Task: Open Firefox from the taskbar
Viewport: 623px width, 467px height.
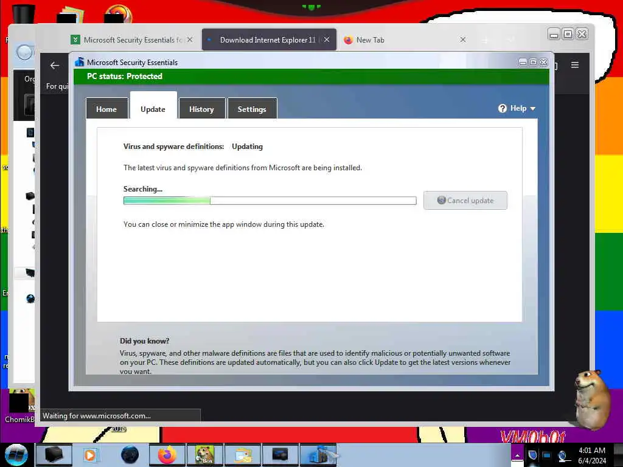Action: (167, 455)
